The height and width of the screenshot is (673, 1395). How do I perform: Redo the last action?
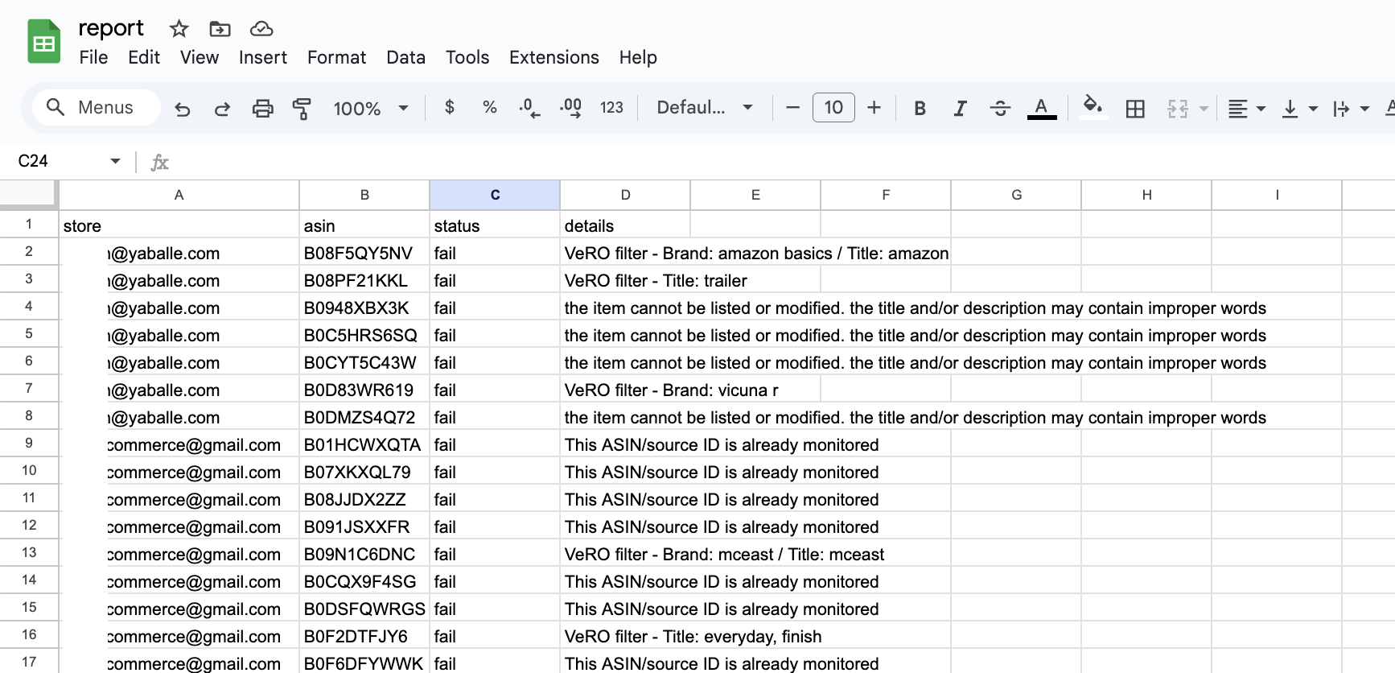pyautogui.click(x=222, y=108)
